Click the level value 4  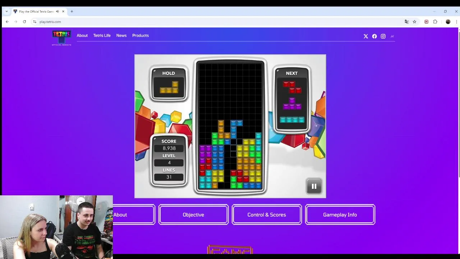click(169, 163)
